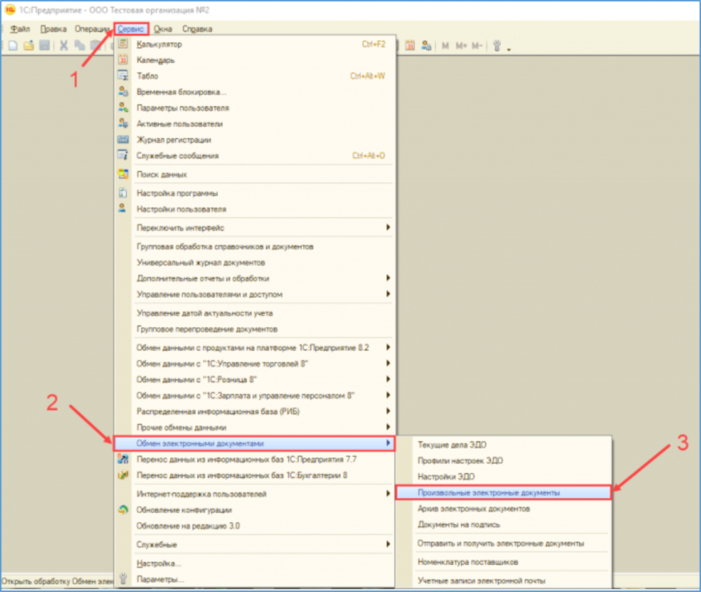Expand Обмен данными с продуктами 1С:Предприятие 8.2

tap(388, 347)
